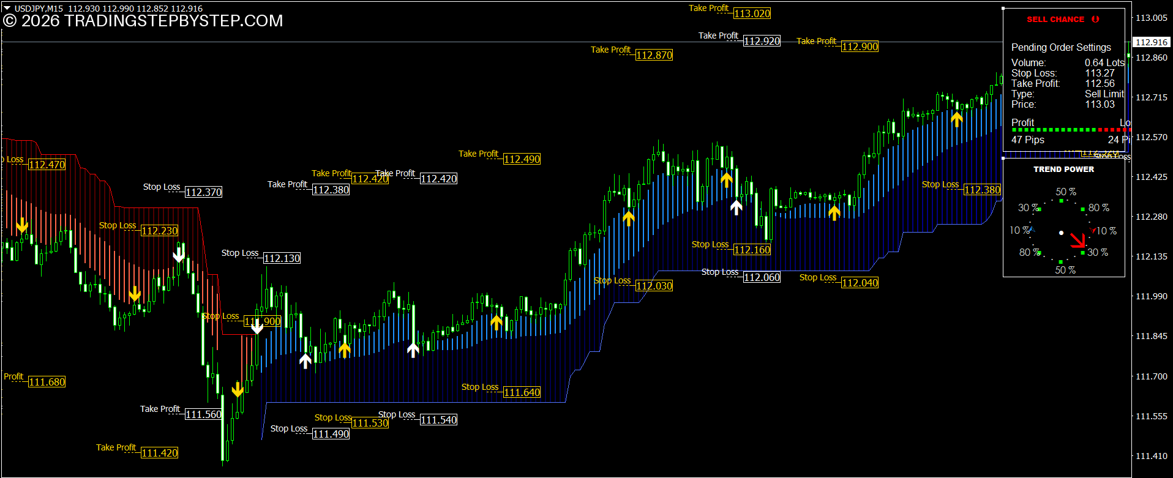
Task: Click the Volume value 0.64 Lots
Action: click(x=1104, y=62)
